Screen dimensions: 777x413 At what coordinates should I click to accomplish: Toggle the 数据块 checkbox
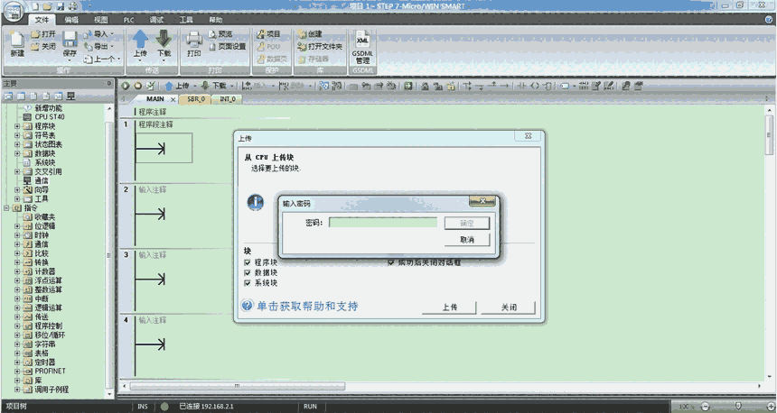pyautogui.click(x=248, y=272)
